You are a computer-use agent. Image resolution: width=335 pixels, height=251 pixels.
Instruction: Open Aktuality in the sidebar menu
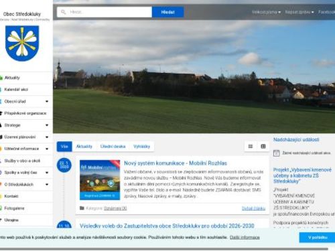coord(12,78)
